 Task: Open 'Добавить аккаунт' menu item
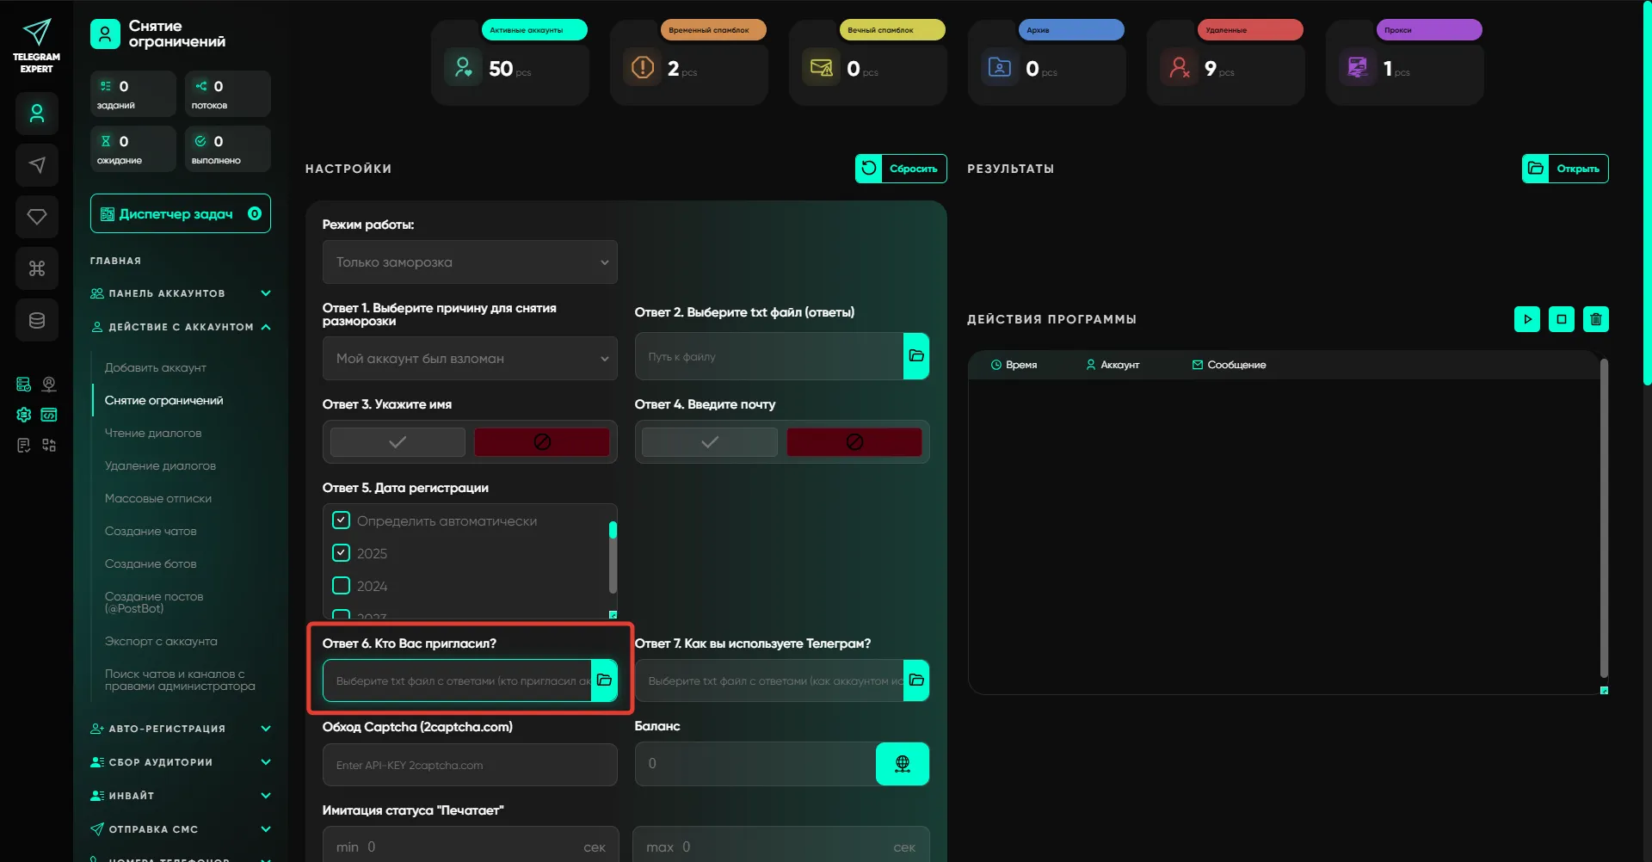[x=156, y=367]
